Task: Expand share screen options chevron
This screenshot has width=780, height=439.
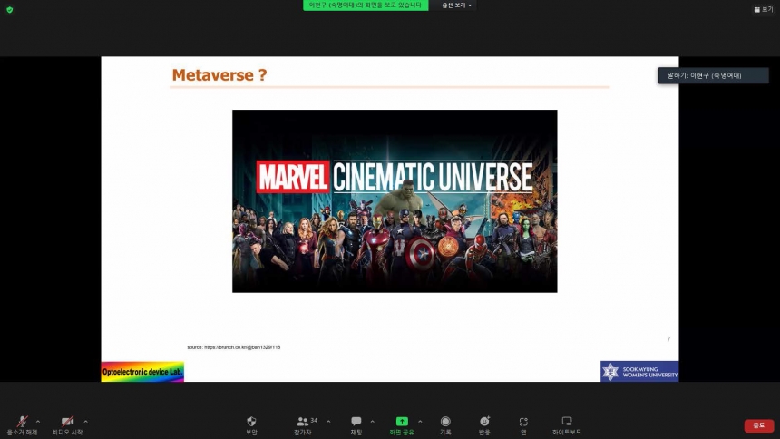Action: click(420, 422)
